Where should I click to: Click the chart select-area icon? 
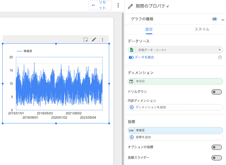tap(86, 39)
